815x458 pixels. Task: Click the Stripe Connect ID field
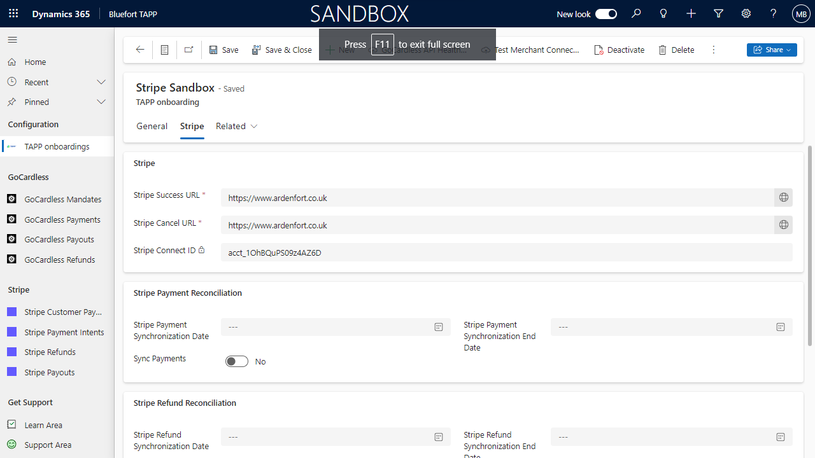point(507,253)
